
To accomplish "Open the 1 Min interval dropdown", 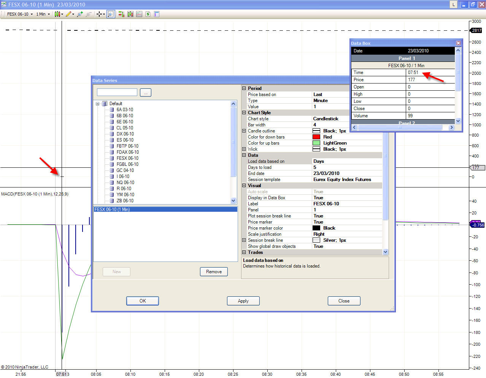I will (43, 14).
